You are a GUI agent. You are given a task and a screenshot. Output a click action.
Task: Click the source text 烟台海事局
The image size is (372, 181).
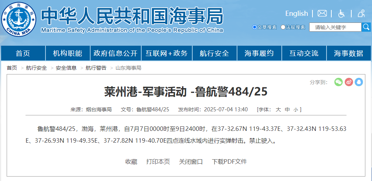point(99,109)
